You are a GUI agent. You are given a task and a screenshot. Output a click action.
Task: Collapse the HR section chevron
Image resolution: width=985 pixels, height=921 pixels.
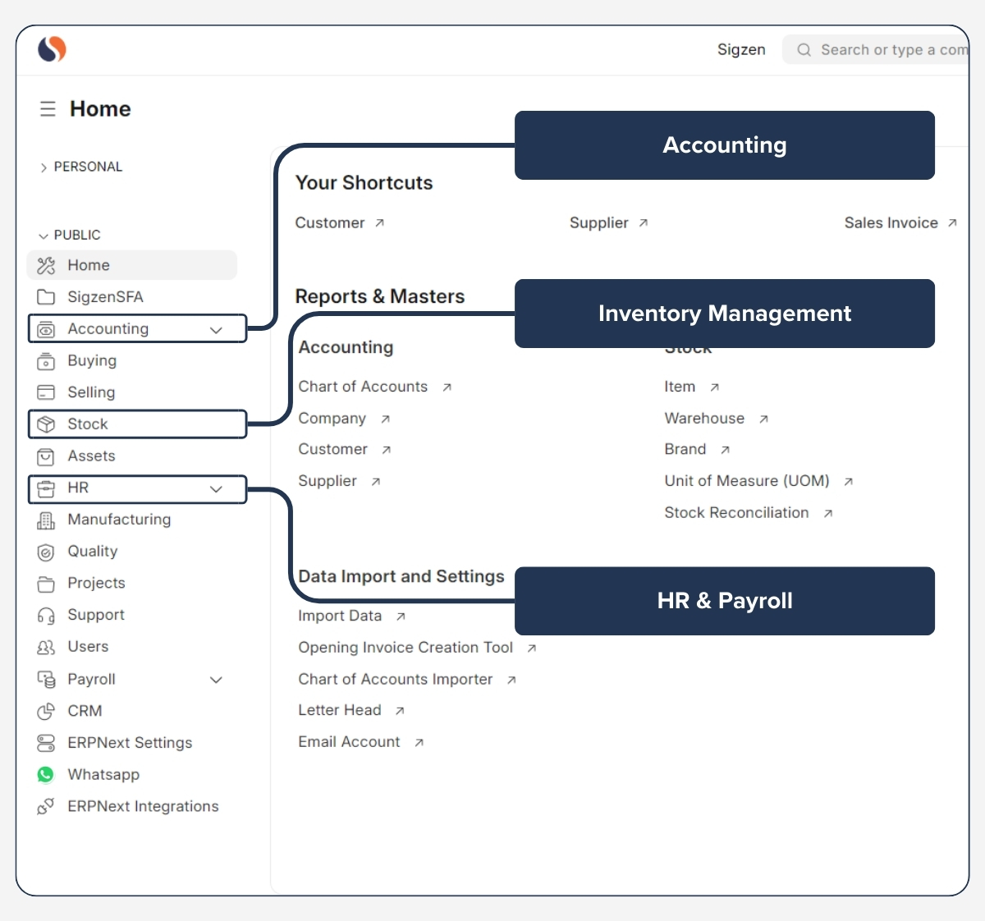point(216,488)
